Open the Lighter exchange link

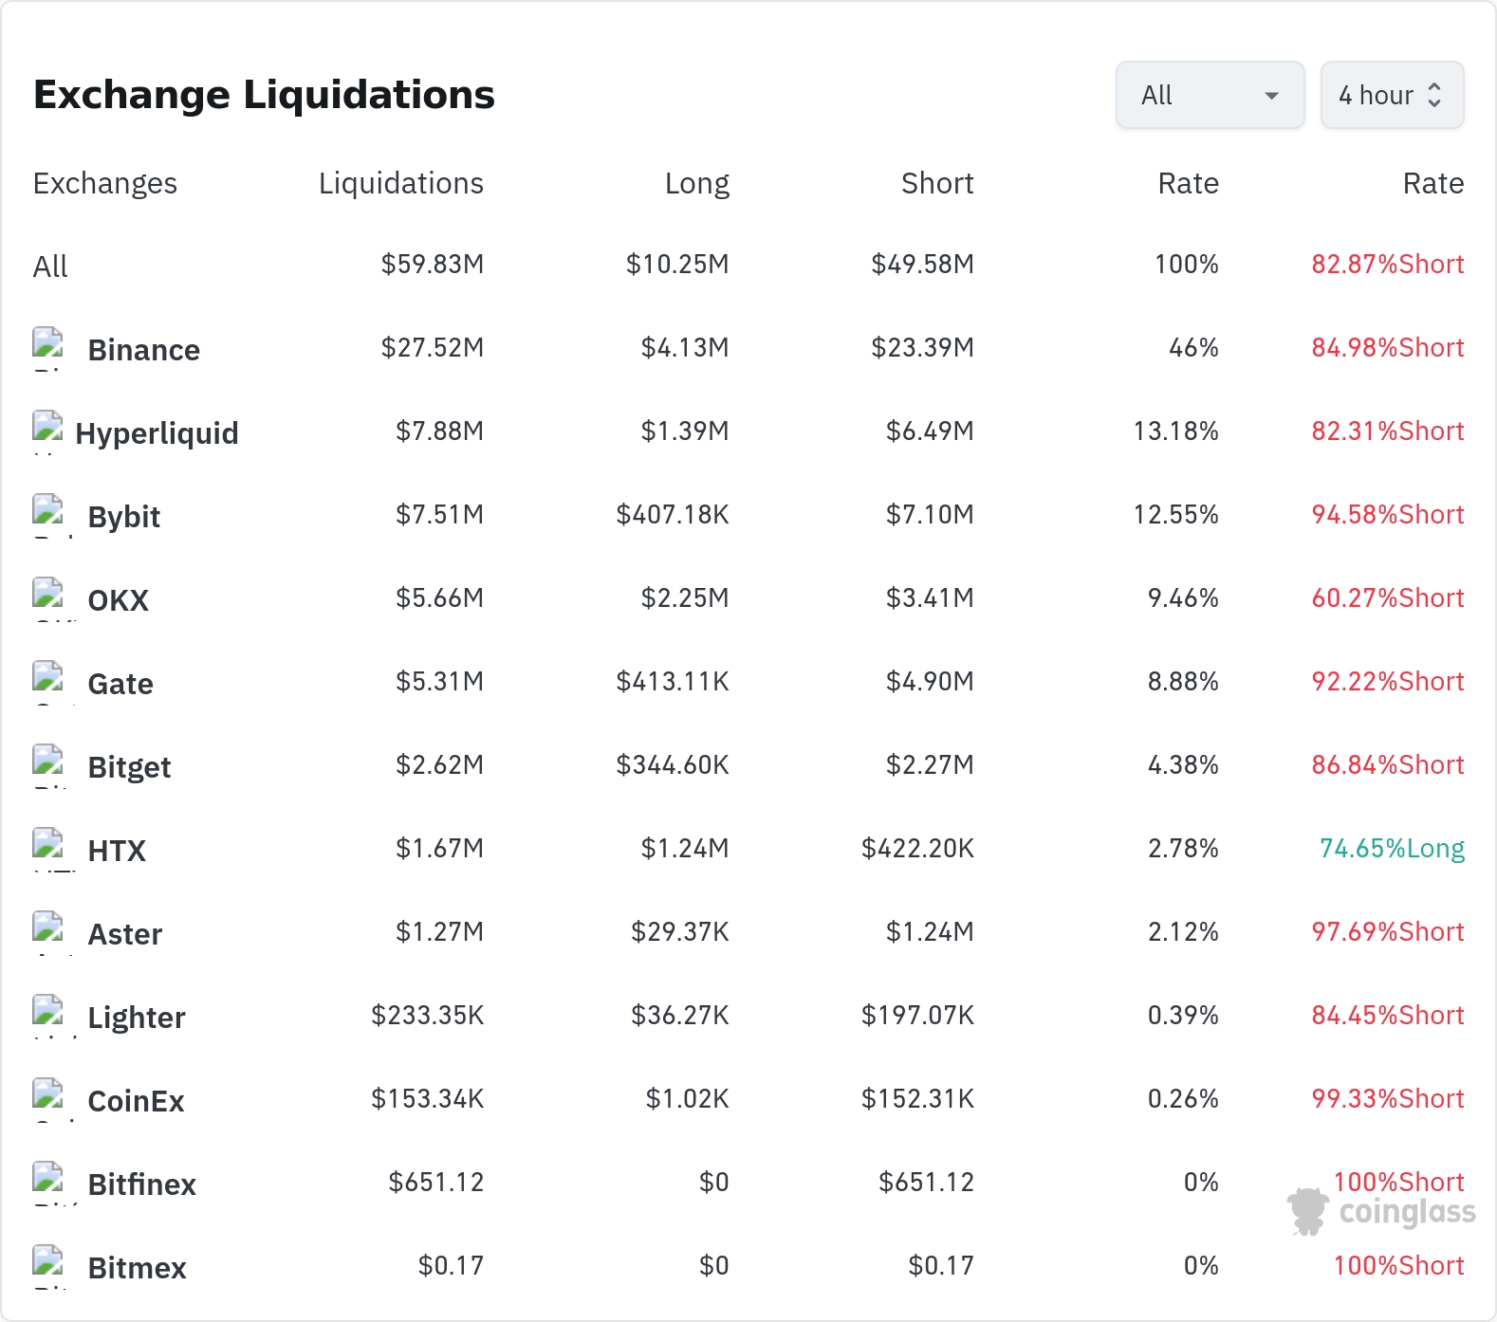click(x=136, y=1018)
